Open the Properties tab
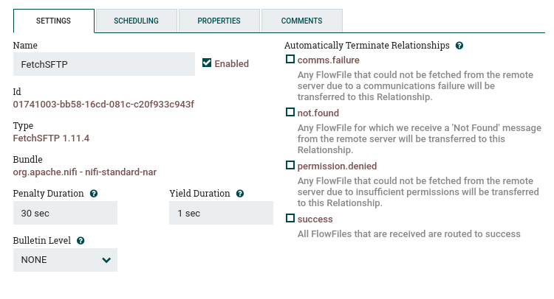This screenshot has height=299, width=554. click(x=219, y=21)
